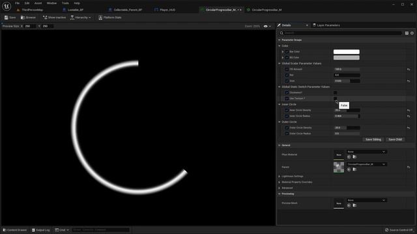Image resolution: width=417 pixels, height=234 pixels.
Task: Switch to Collectable_Parent_BP tab
Action: (x=125, y=10)
